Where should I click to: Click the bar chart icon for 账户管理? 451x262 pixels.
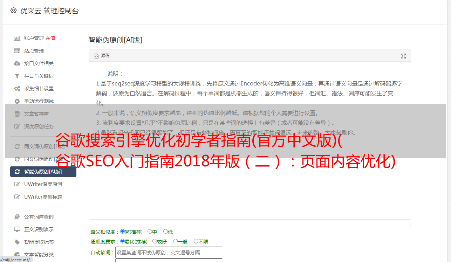coord(17,38)
